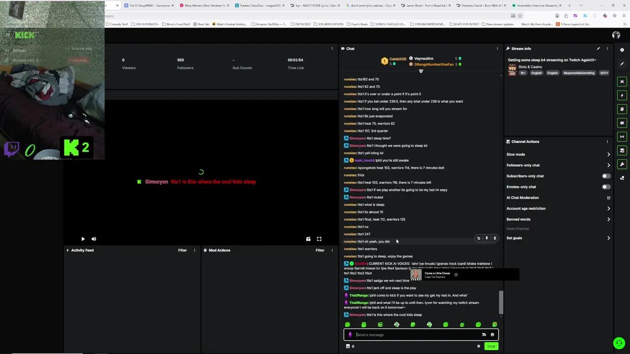The width and height of the screenshot is (630, 354).
Task: Toggle Subscribers-only chat switch
Action: point(606,176)
